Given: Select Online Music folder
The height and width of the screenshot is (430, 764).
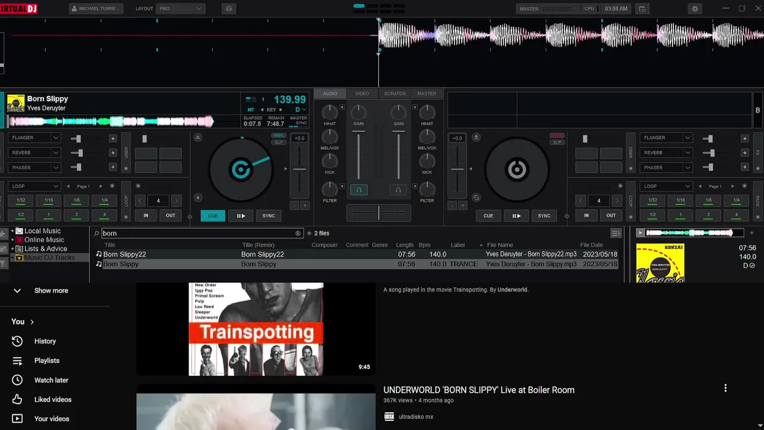Looking at the screenshot, I should click(x=44, y=240).
